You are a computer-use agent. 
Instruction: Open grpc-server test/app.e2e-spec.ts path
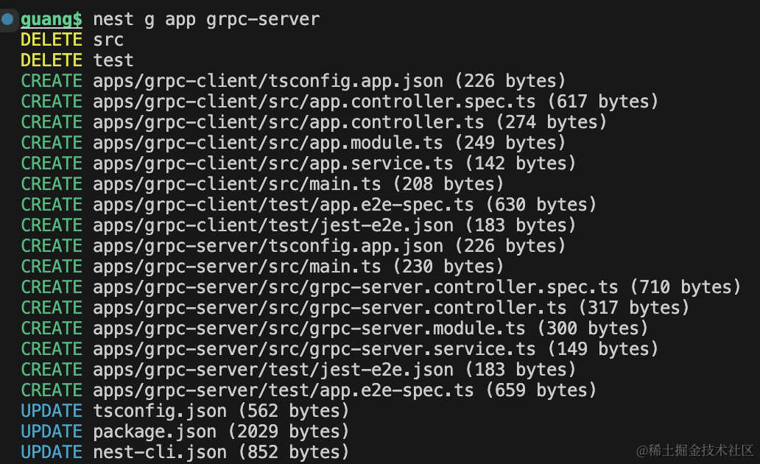click(x=284, y=390)
